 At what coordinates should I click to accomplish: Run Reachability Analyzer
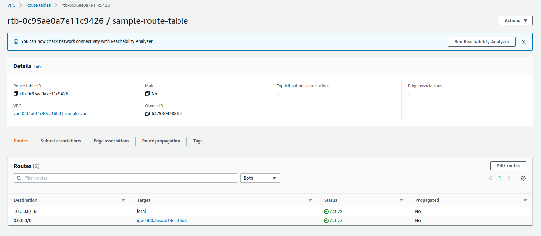pos(482,42)
